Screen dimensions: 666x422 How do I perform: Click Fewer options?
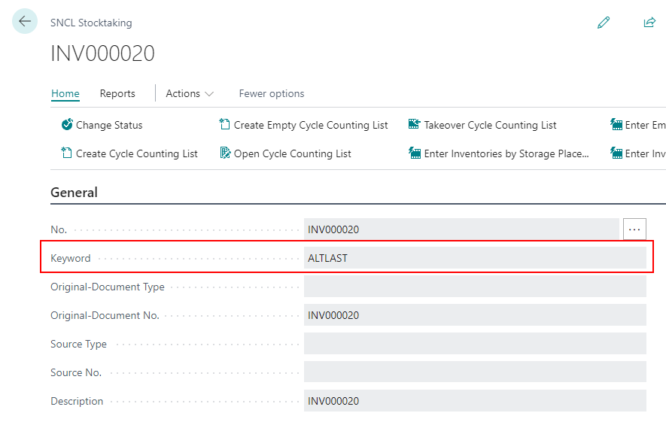point(272,93)
